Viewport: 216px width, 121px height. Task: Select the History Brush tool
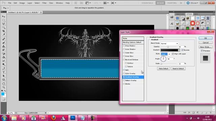pyautogui.click(x=4, y=50)
